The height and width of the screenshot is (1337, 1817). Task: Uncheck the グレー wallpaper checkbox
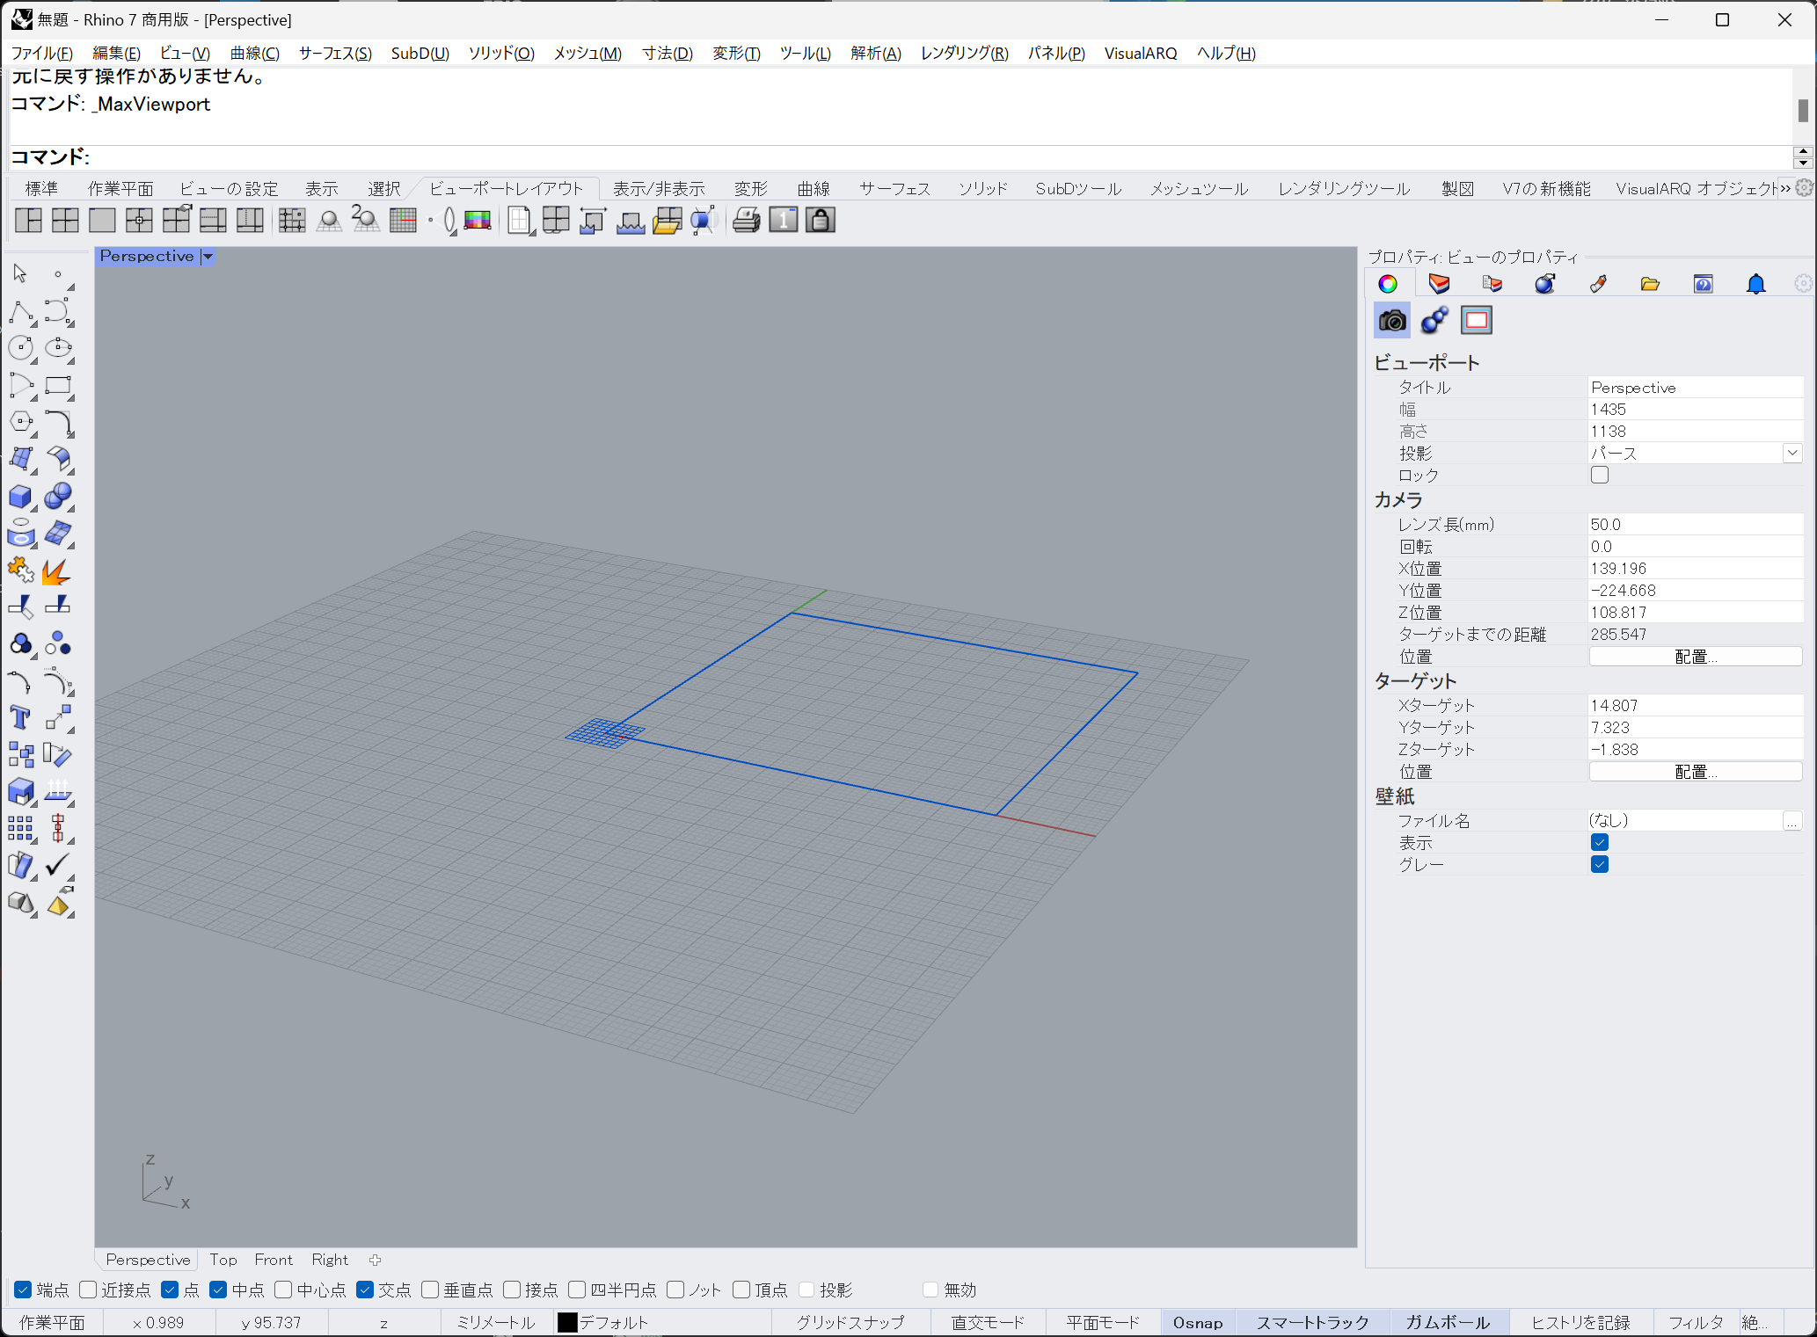click(x=1599, y=864)
